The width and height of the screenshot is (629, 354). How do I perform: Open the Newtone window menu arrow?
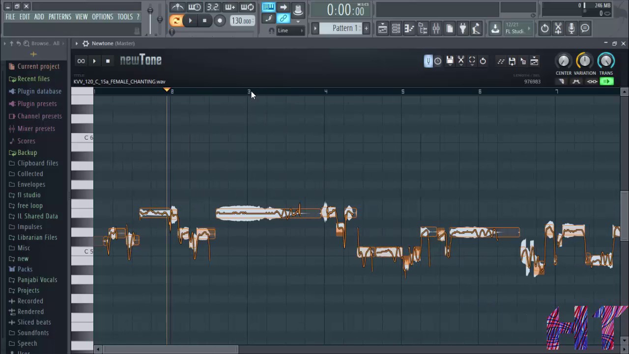pyautogui.click(x=77, y=43)
